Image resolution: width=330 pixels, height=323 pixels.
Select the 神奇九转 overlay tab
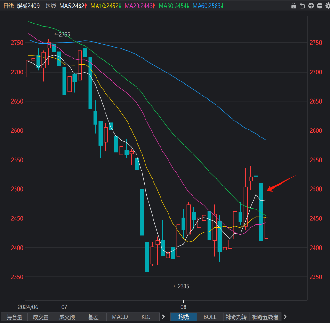click(x=236, y=317)
